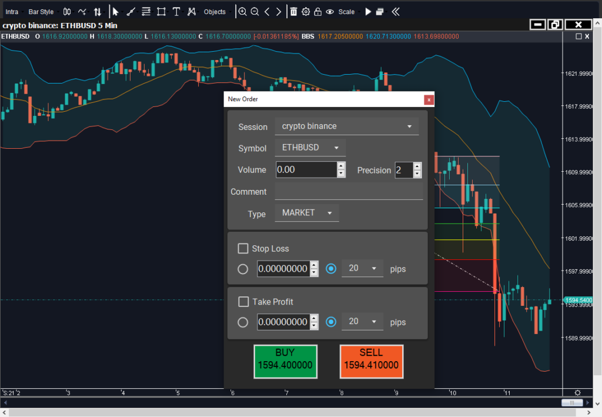This screenshot has height=417, width=602.
Task: Move chart left with arrow icon
Action: tap(267, 12)
